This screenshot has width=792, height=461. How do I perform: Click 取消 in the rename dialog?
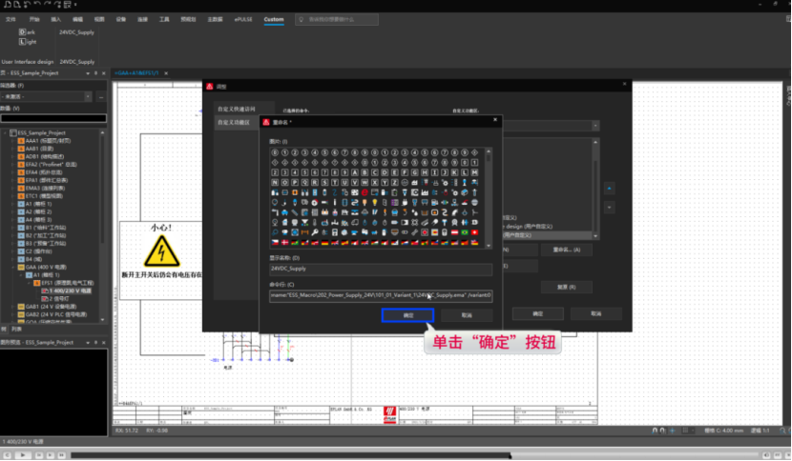(467, 315)
